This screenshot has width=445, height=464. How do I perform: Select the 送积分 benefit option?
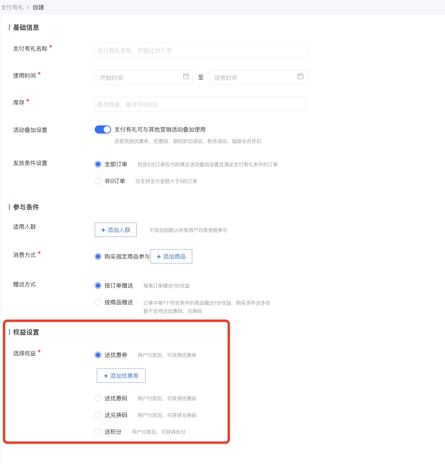point(98,432)
